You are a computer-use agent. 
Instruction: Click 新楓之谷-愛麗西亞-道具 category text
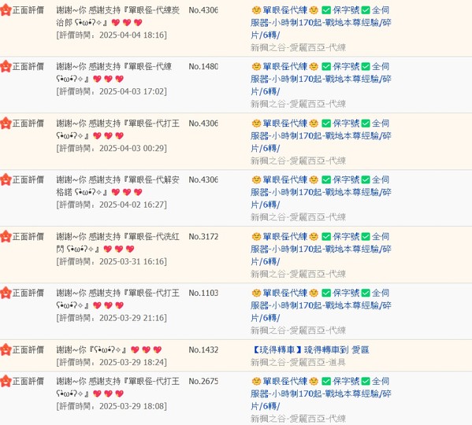298,363
